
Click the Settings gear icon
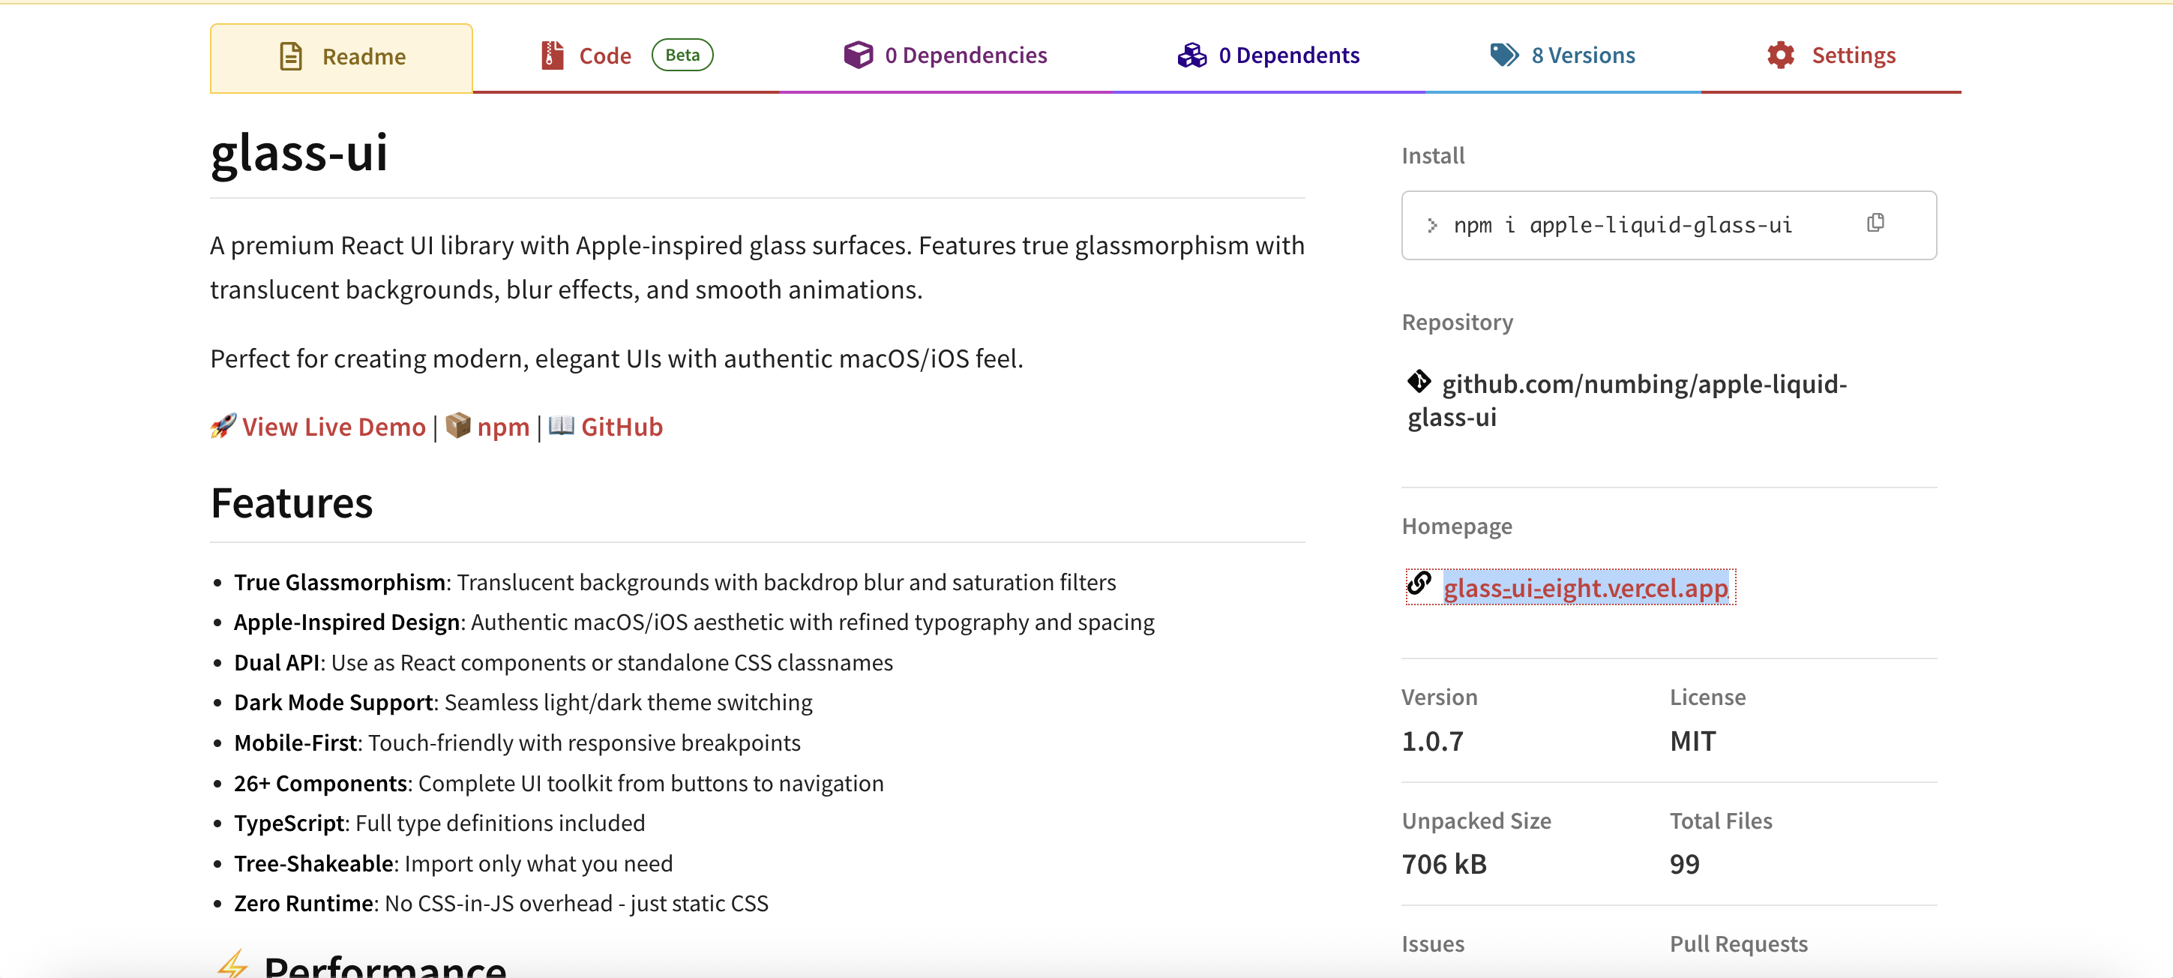pyautogui.click(x=1780, y=55)
